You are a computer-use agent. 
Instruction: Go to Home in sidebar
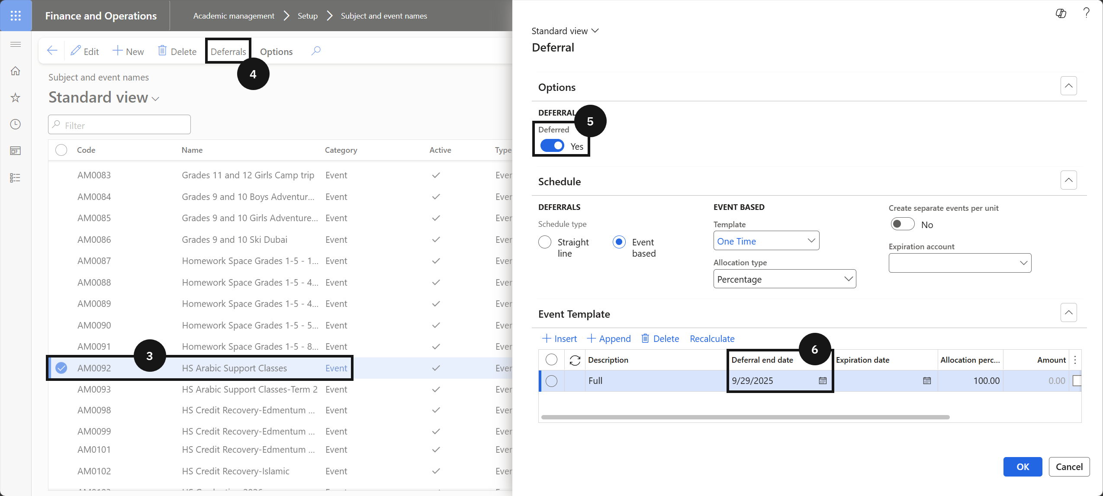(16, 71)
